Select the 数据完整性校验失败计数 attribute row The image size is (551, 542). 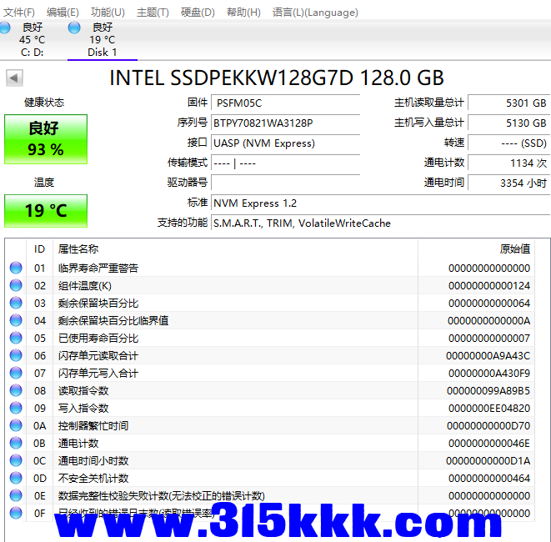270,495
